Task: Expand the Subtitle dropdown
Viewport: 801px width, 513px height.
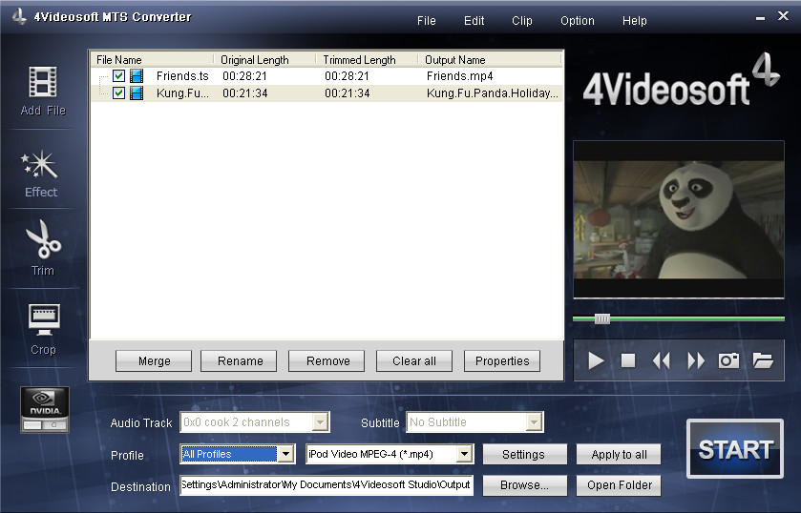Action: click(534, 422)
